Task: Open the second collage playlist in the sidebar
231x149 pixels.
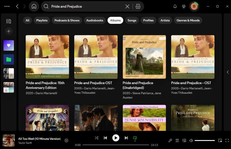Action: tap(9, 87)
